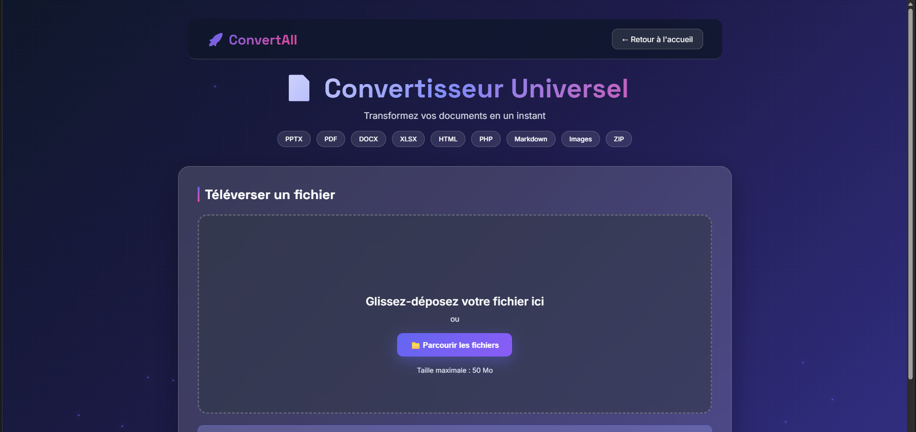This screenshot has width=916, height=432.
Task: Choose the XLSX format badge
Action: tap(408, 139)
